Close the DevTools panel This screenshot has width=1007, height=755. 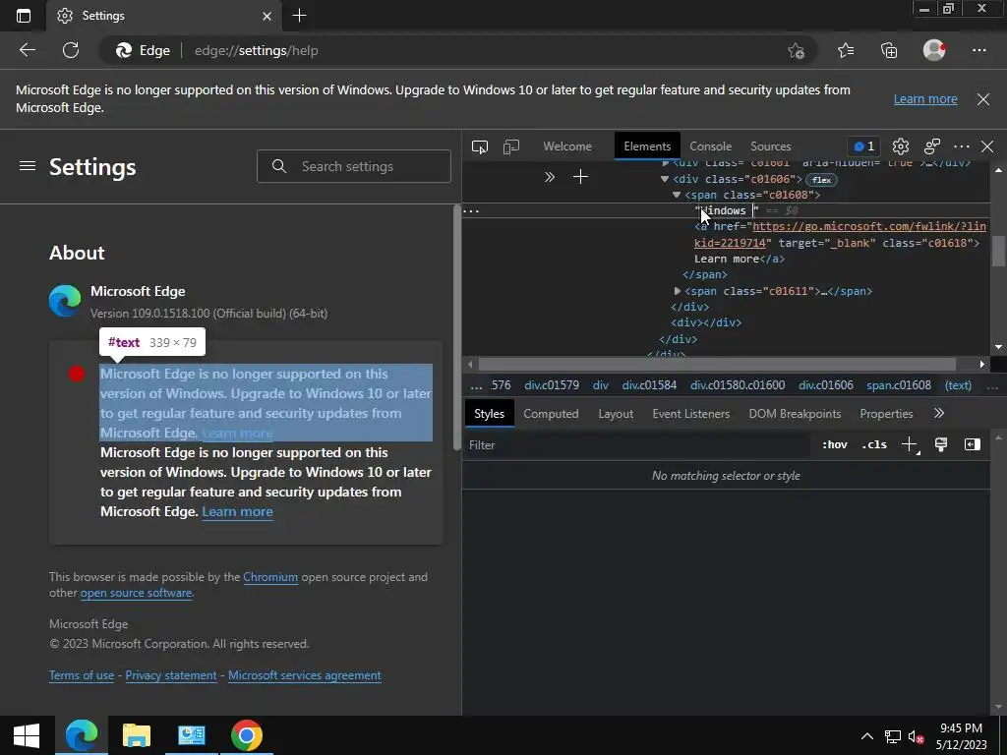(x=987, y=146)
